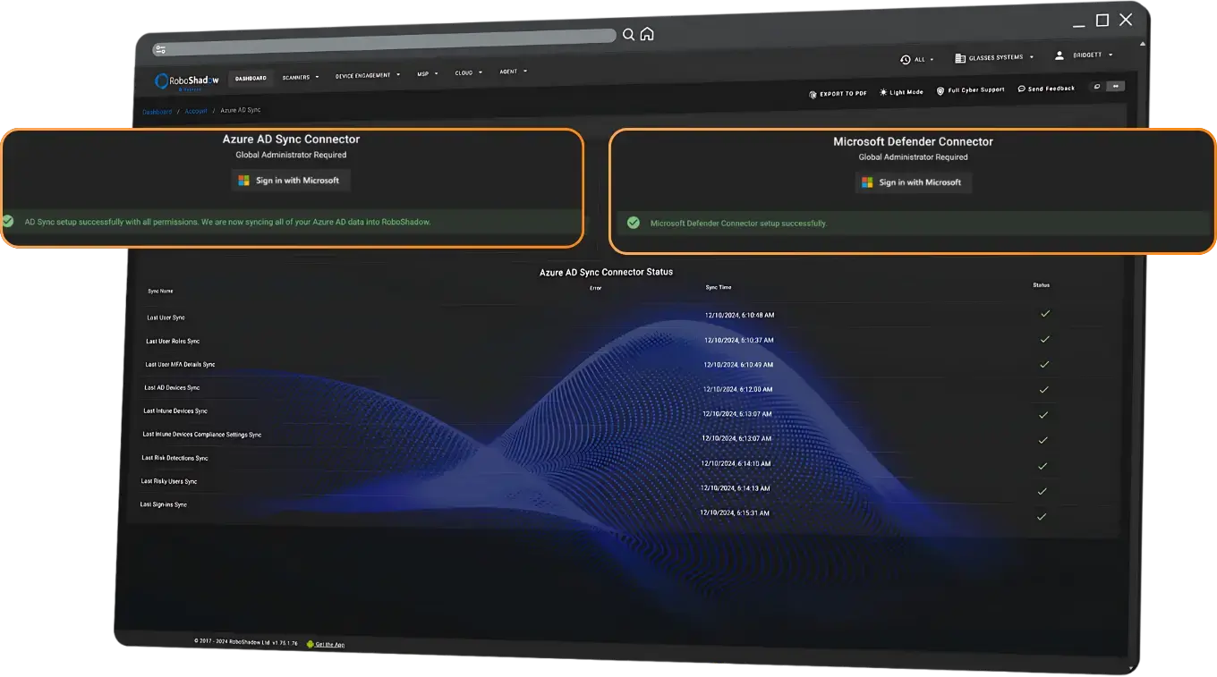Sign in with Microsoft for Azure AD Sync

290,181
